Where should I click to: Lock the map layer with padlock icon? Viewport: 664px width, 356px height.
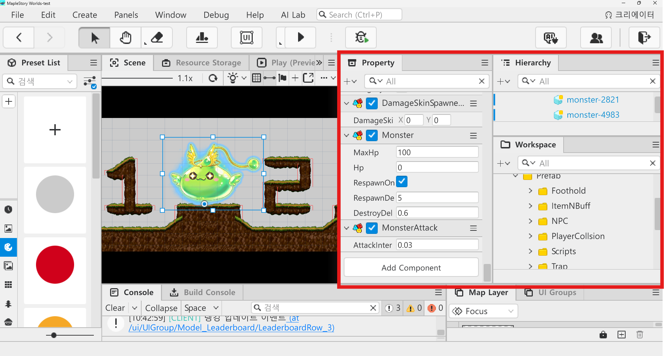coord(603,335)
